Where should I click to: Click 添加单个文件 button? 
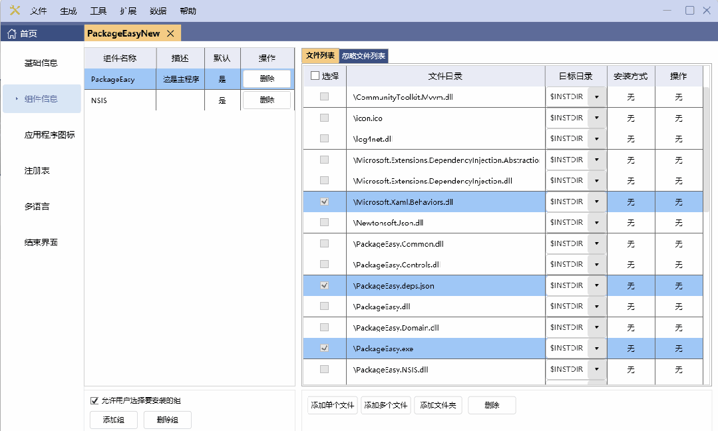click(x=333, y=405)
